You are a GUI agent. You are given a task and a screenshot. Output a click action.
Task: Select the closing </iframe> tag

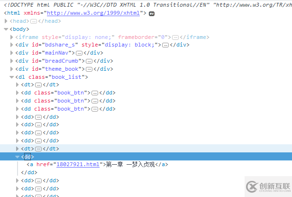(195, 37)
